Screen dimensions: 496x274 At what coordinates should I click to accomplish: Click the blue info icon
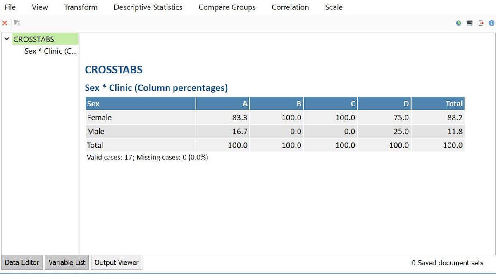pyautogui.click(x=491, y=23)
